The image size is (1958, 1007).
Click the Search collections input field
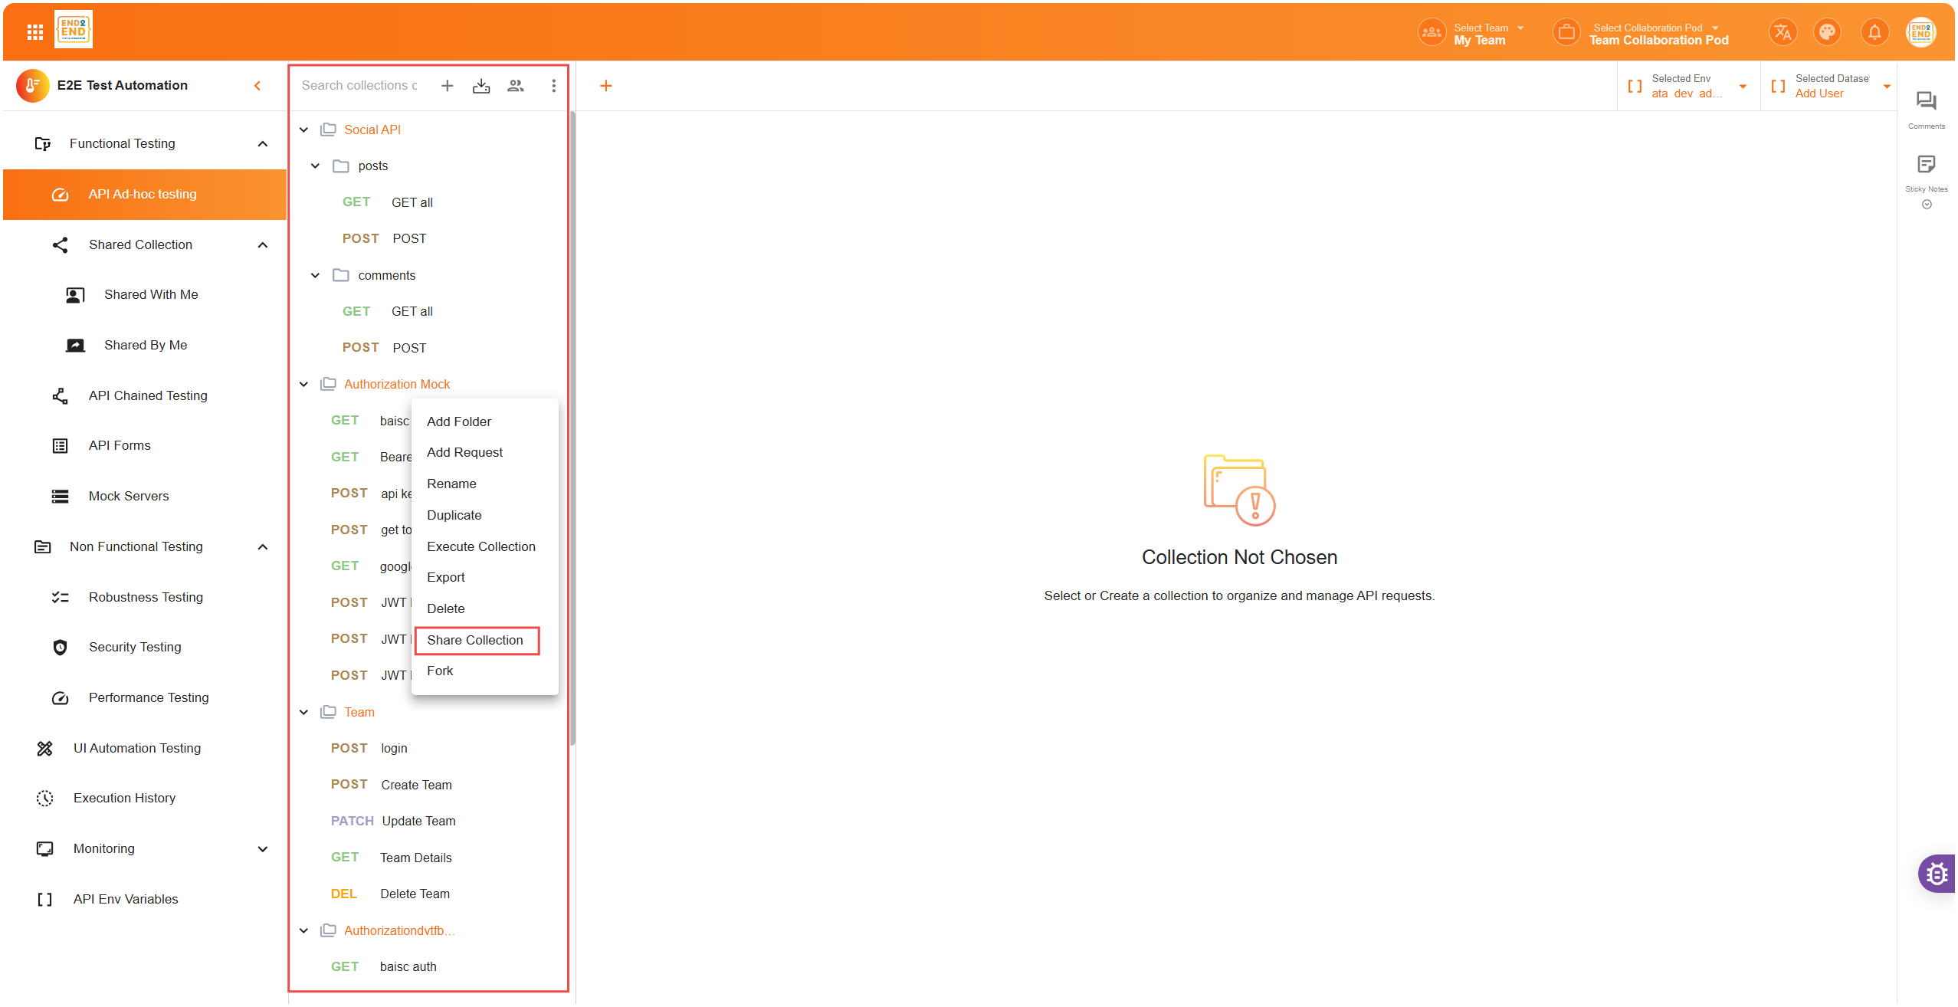tap(359, 86)
